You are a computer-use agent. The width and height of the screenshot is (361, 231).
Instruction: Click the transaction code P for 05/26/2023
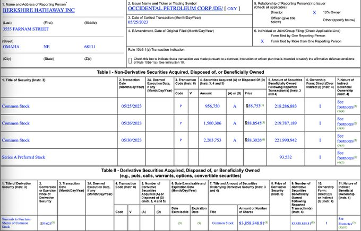point(181,123)
